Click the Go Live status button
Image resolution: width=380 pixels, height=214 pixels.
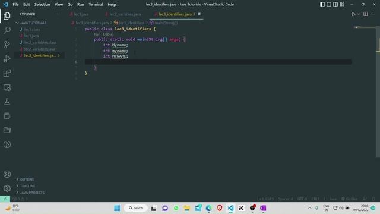(x=349, y=199)
